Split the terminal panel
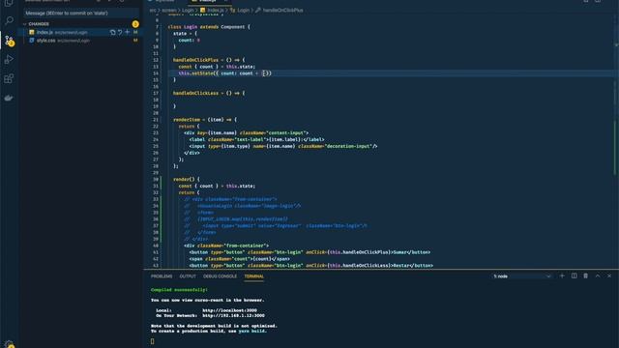This screenshot has height=348, width=619. click(574, 276)
